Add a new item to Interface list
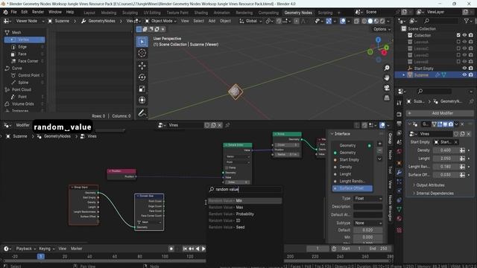This screenshot has height=268, width=477. [x=379, y=144]
